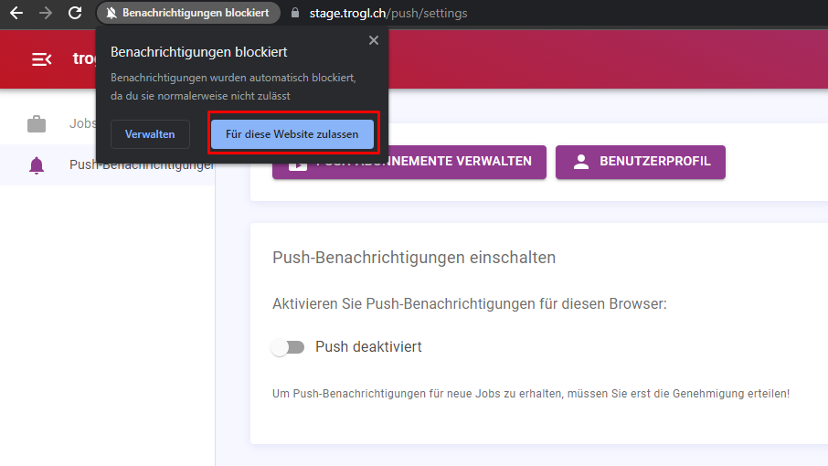Click the Push deaktiviert label text
The height and width of the screenshot is (466, 828).
368,346
